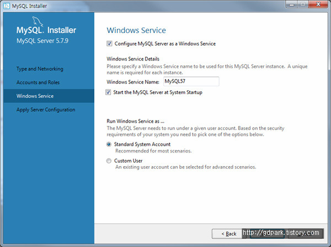The height and width of the screenshot is (247, 331).
Task: Select the Windows Service step in sidebar
Action: tap(49, 96)
